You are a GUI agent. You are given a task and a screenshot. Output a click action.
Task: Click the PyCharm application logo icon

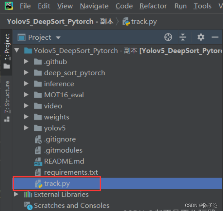coord(9,6)
